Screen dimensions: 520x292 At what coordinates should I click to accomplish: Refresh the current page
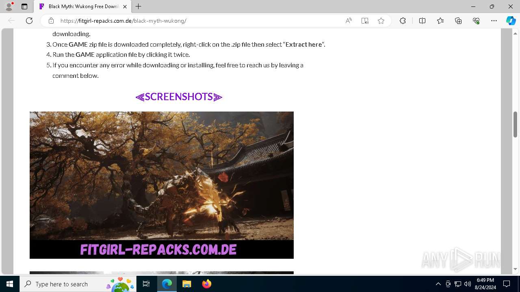click(x=29, y=21)
